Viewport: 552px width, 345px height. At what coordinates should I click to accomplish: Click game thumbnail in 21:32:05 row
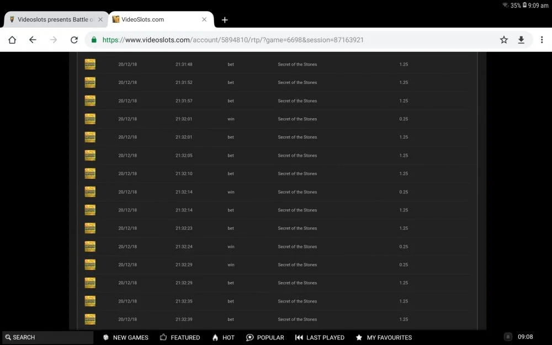pos(90,155)
